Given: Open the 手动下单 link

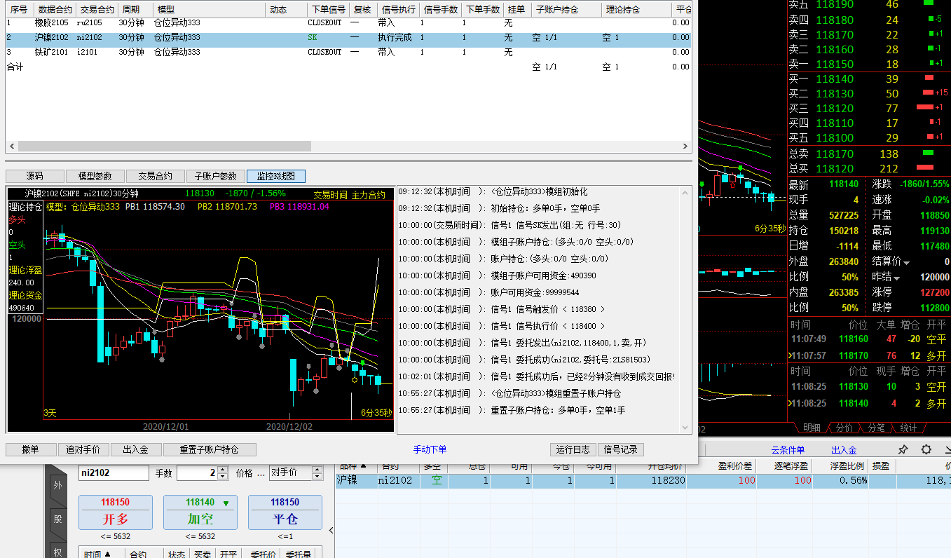Looking at the screenshot, I should [x=430, y=449].
